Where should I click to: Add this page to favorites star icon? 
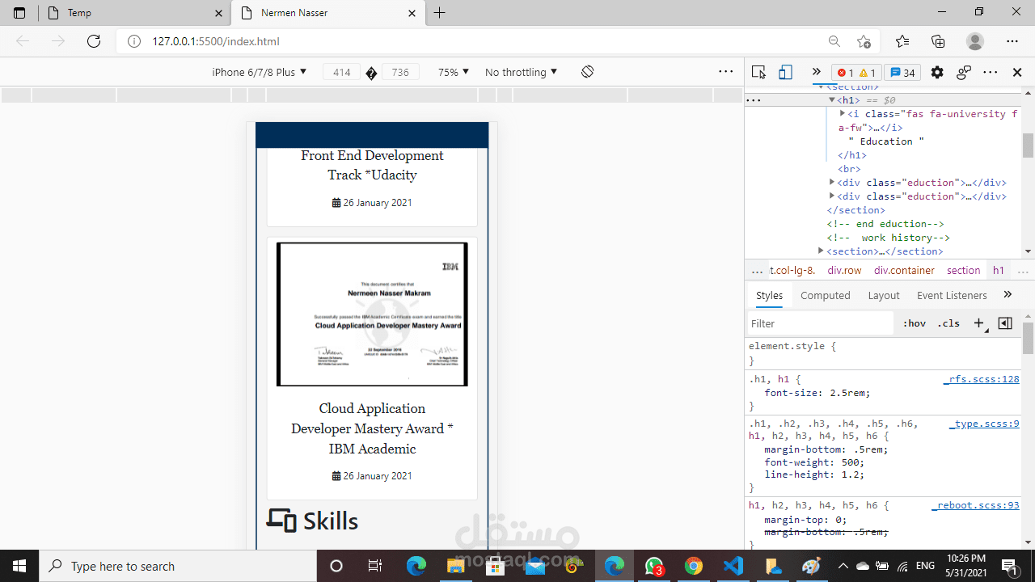(x=864, y=41)
